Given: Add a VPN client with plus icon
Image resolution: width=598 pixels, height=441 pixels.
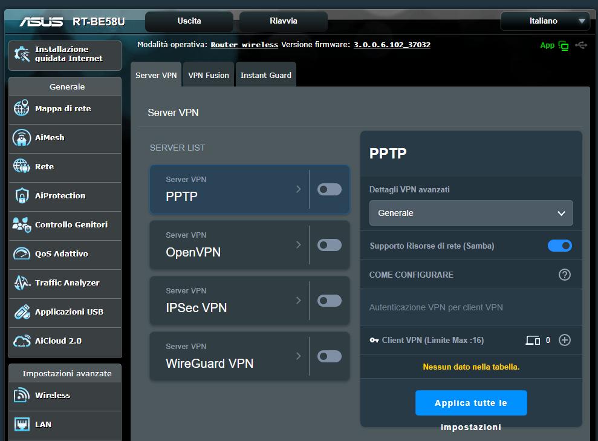Looking at the screenshot, I should (564, 340).
